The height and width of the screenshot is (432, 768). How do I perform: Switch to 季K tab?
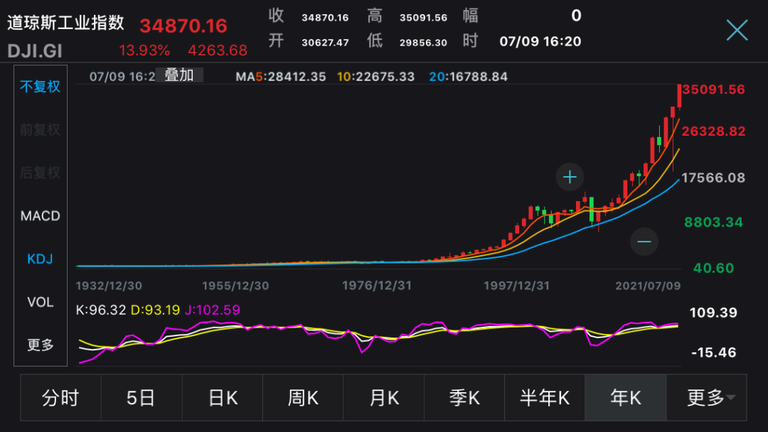(464, 398)
